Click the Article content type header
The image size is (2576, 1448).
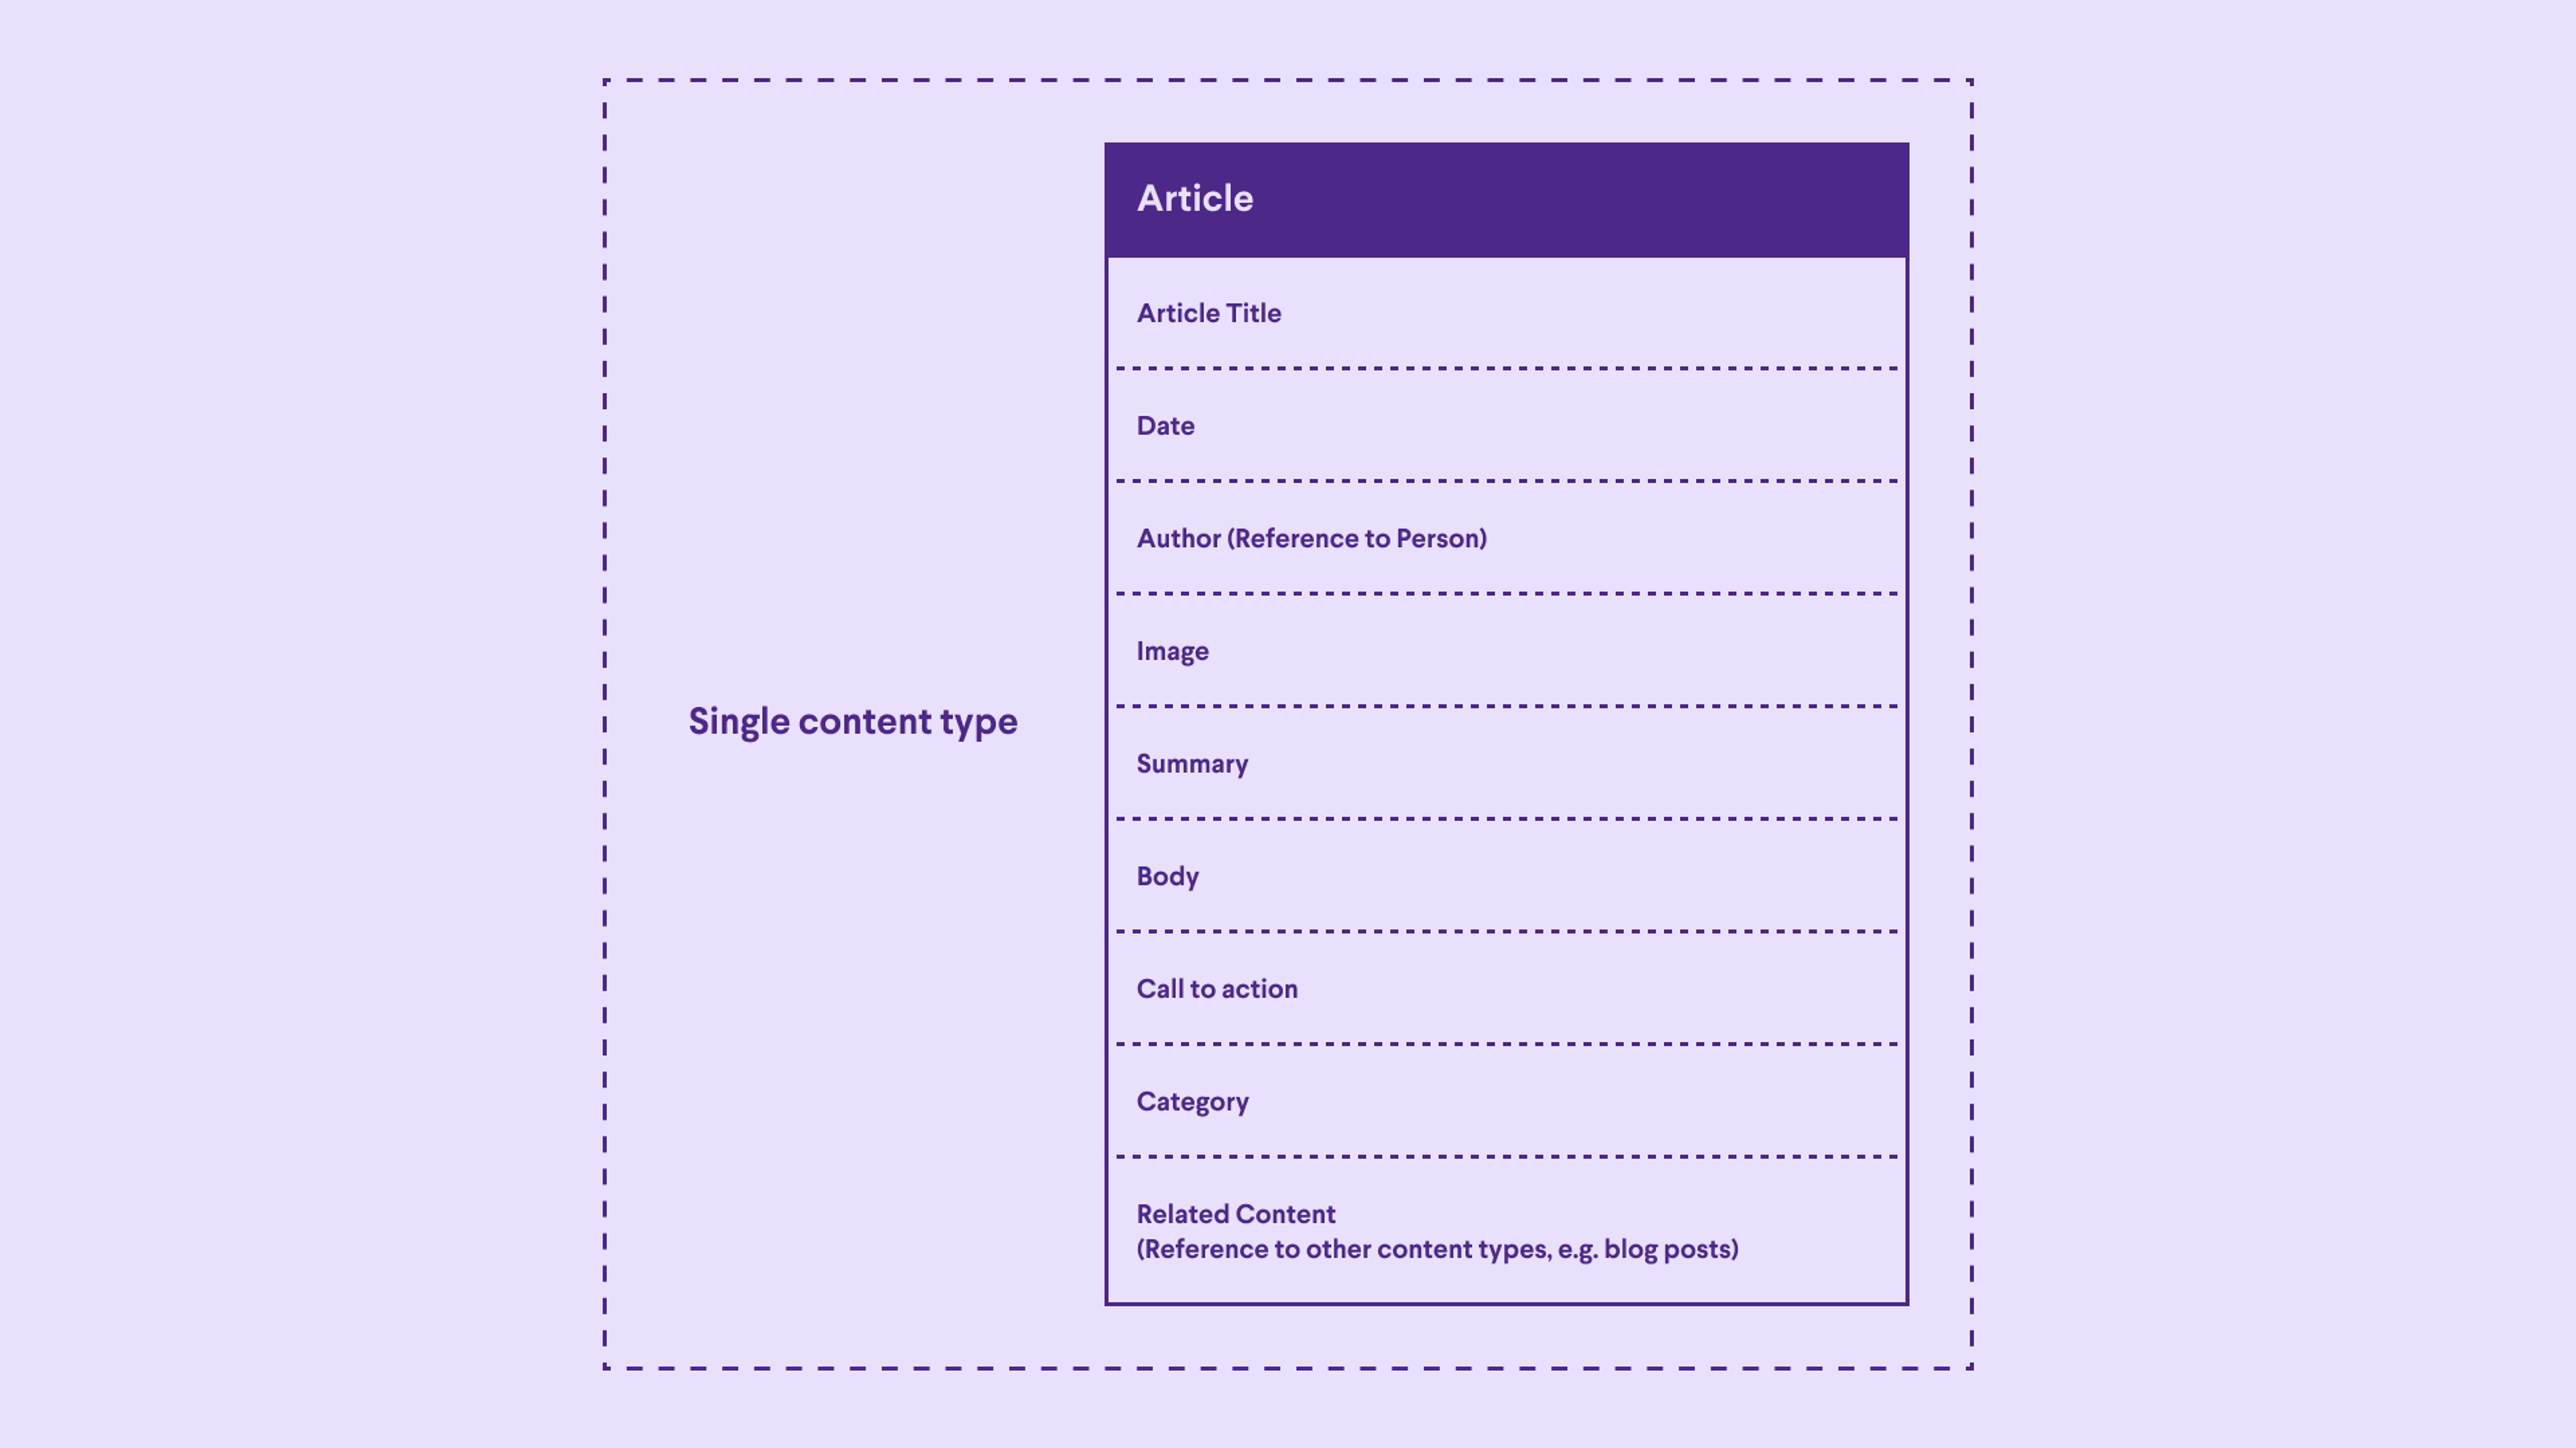point(1505,198)
